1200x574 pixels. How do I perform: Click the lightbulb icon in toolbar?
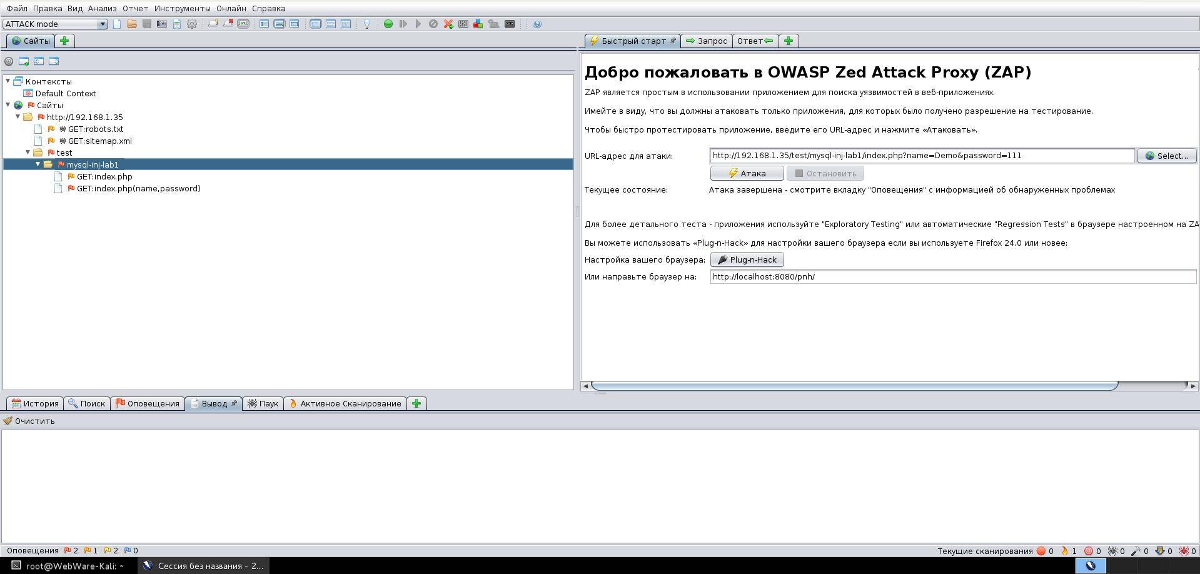tap(367, 24)
